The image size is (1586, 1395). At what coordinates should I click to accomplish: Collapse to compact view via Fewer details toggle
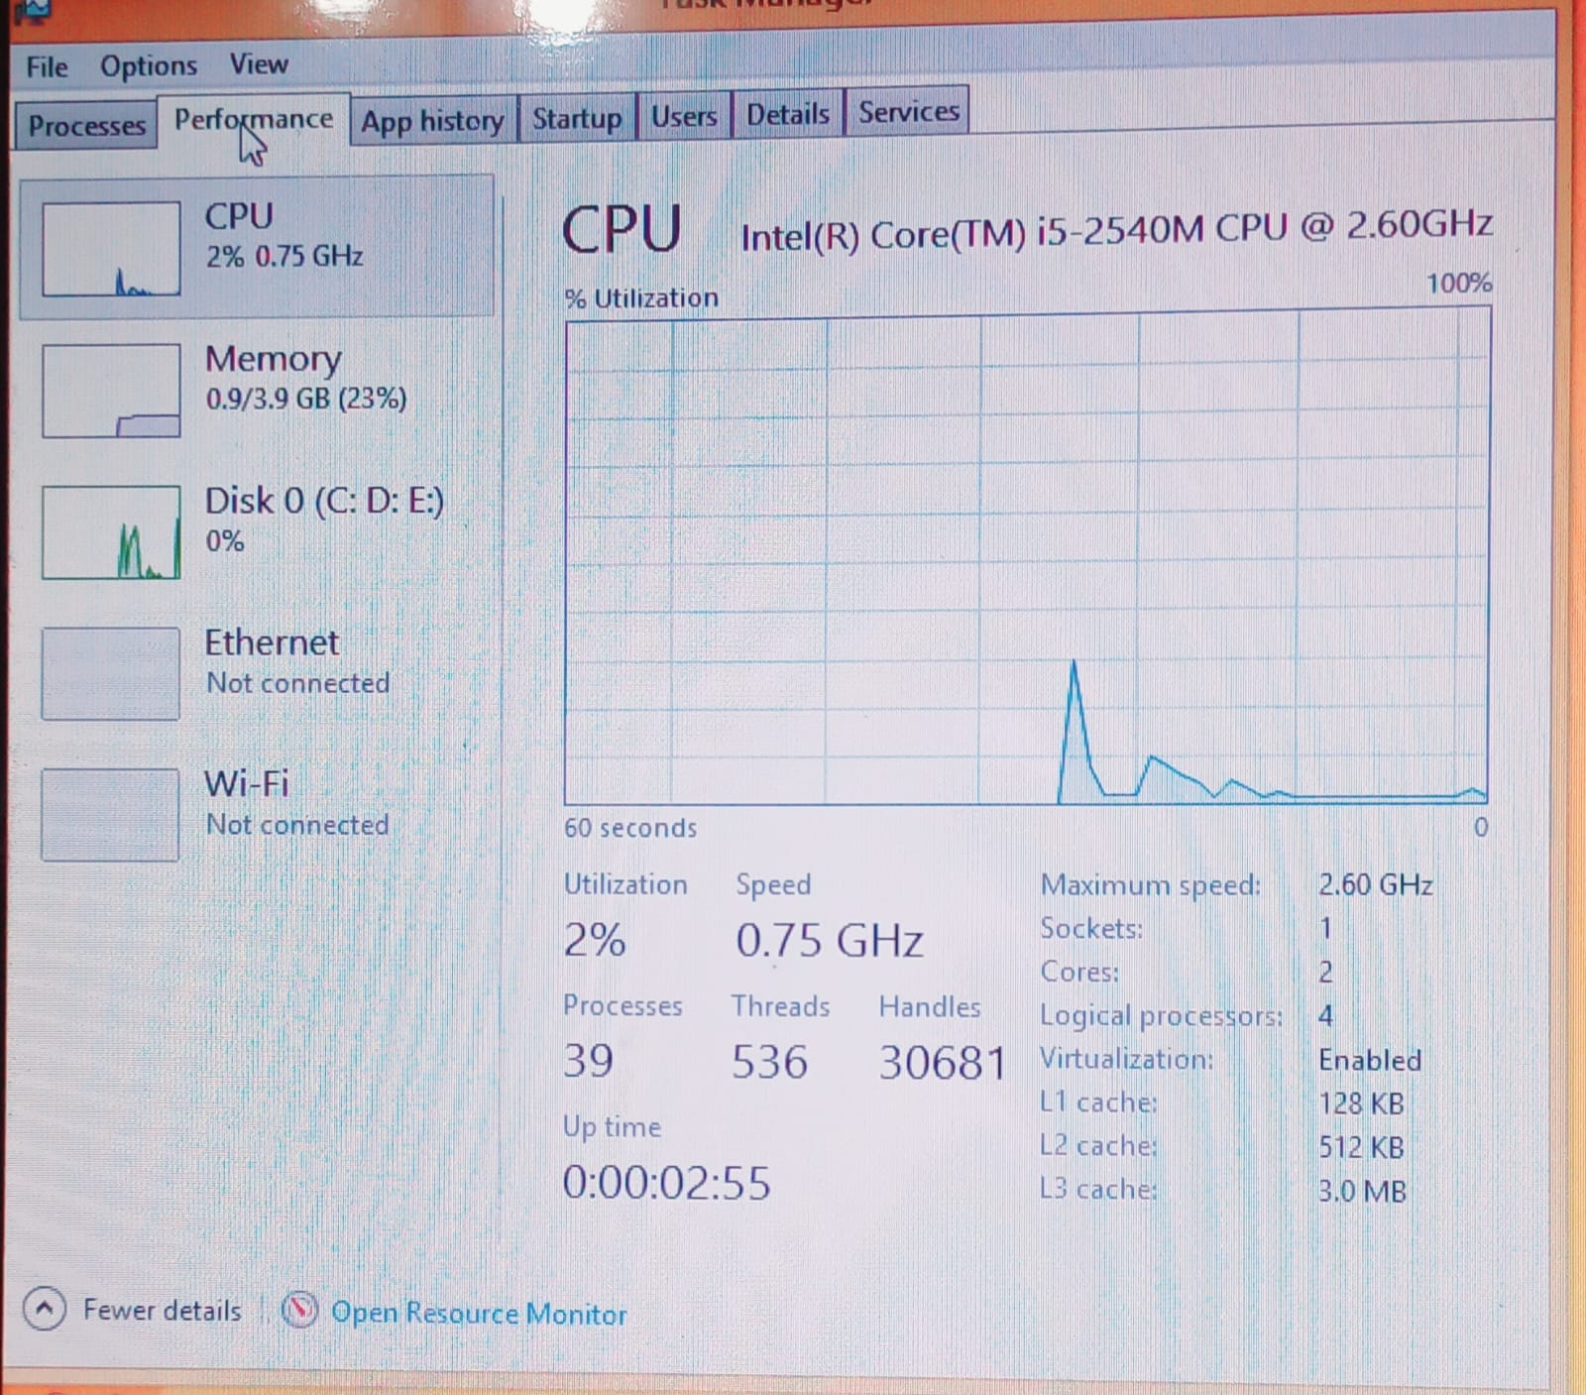162,1310
